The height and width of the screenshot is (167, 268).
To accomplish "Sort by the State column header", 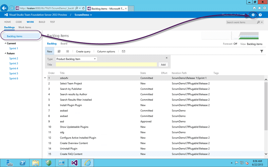I will pyautogui.click(x=143, y=73).
